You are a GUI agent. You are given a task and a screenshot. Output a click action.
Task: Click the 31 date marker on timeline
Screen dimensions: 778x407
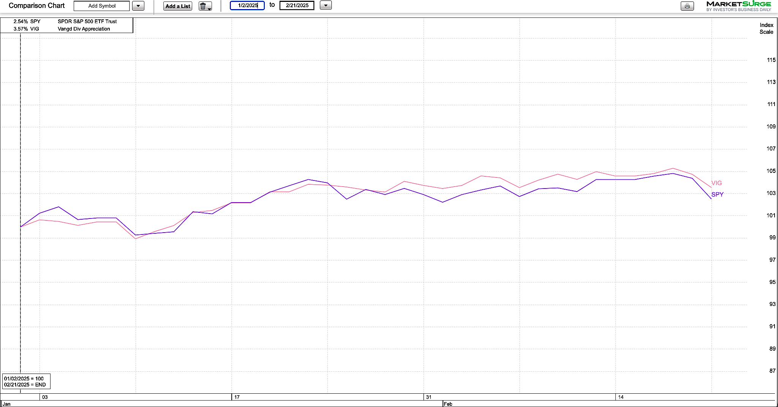tap(429, 397)
